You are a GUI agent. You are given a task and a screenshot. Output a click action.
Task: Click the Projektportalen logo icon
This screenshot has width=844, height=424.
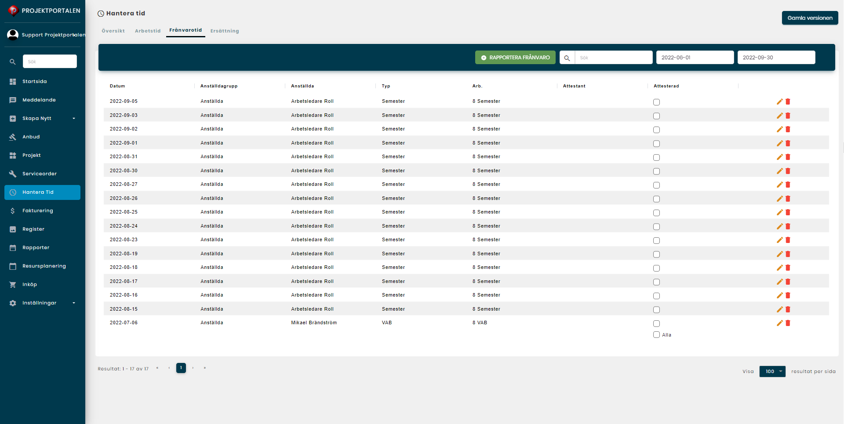click(x=13, y=11)
